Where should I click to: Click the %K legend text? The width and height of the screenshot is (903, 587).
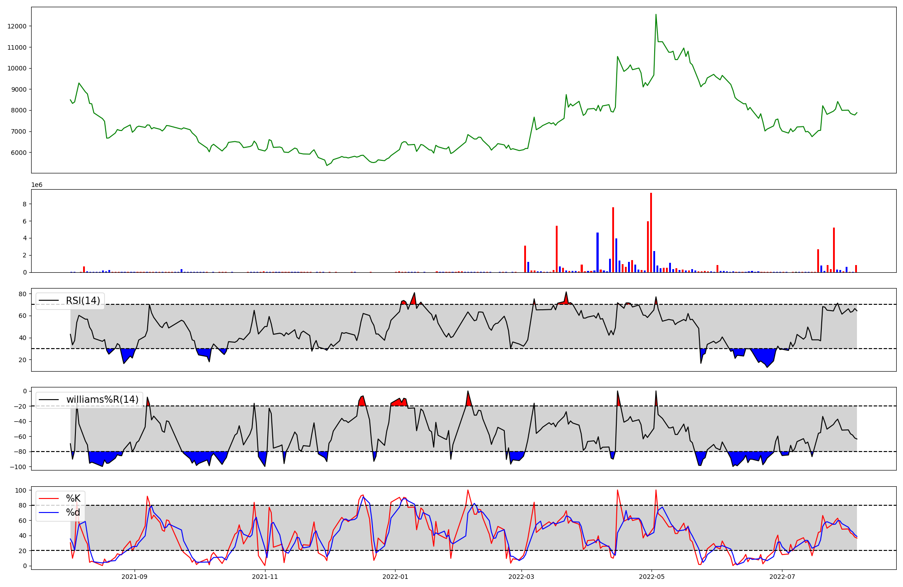(x=73, y=498)
